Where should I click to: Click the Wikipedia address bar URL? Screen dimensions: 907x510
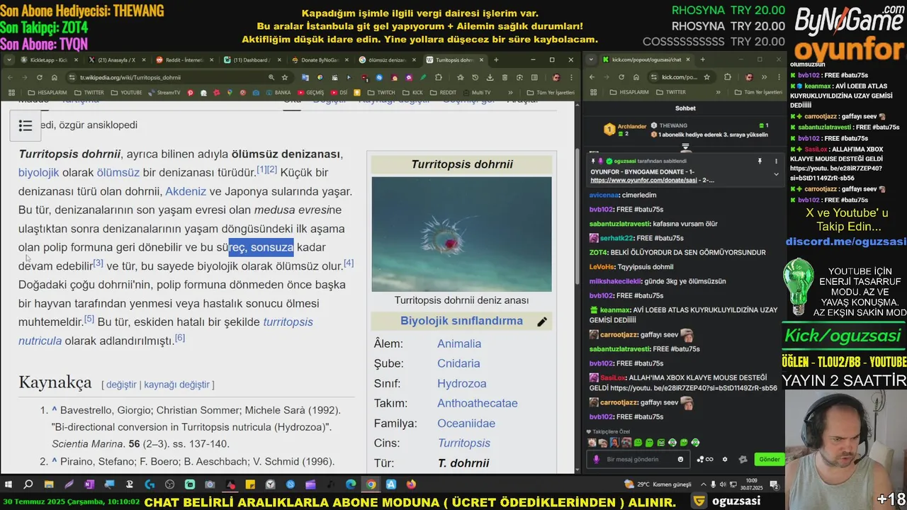(130, 77)
